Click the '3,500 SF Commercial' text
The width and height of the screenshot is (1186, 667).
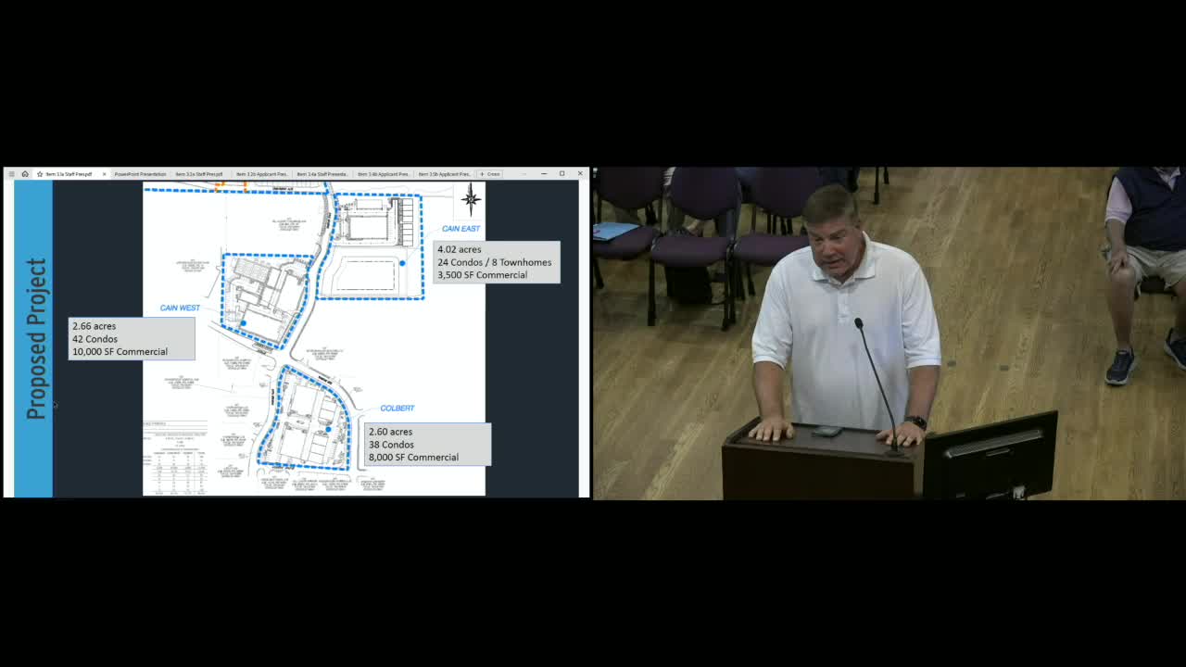pyautogui.click(x=483, y=275)
